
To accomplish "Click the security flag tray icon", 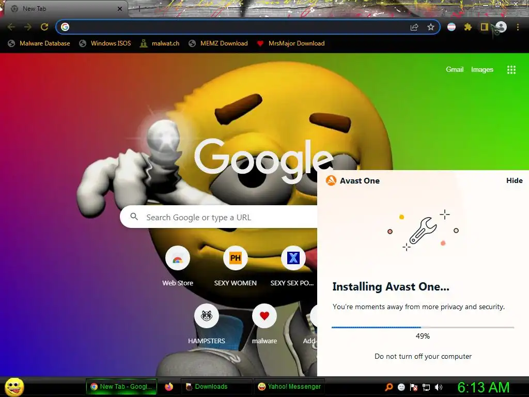I will point(414,387).
